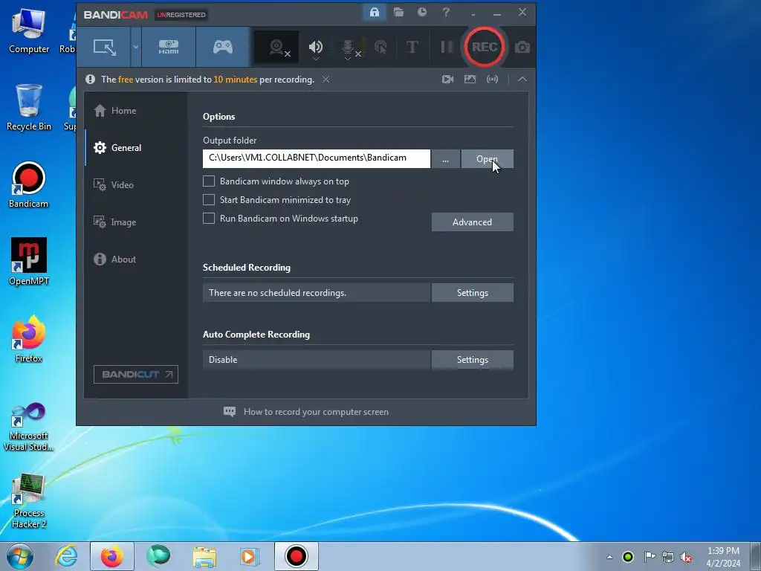Toggle microphone icon in toolbar
This screenshot has width=761, height=571.
348,47
